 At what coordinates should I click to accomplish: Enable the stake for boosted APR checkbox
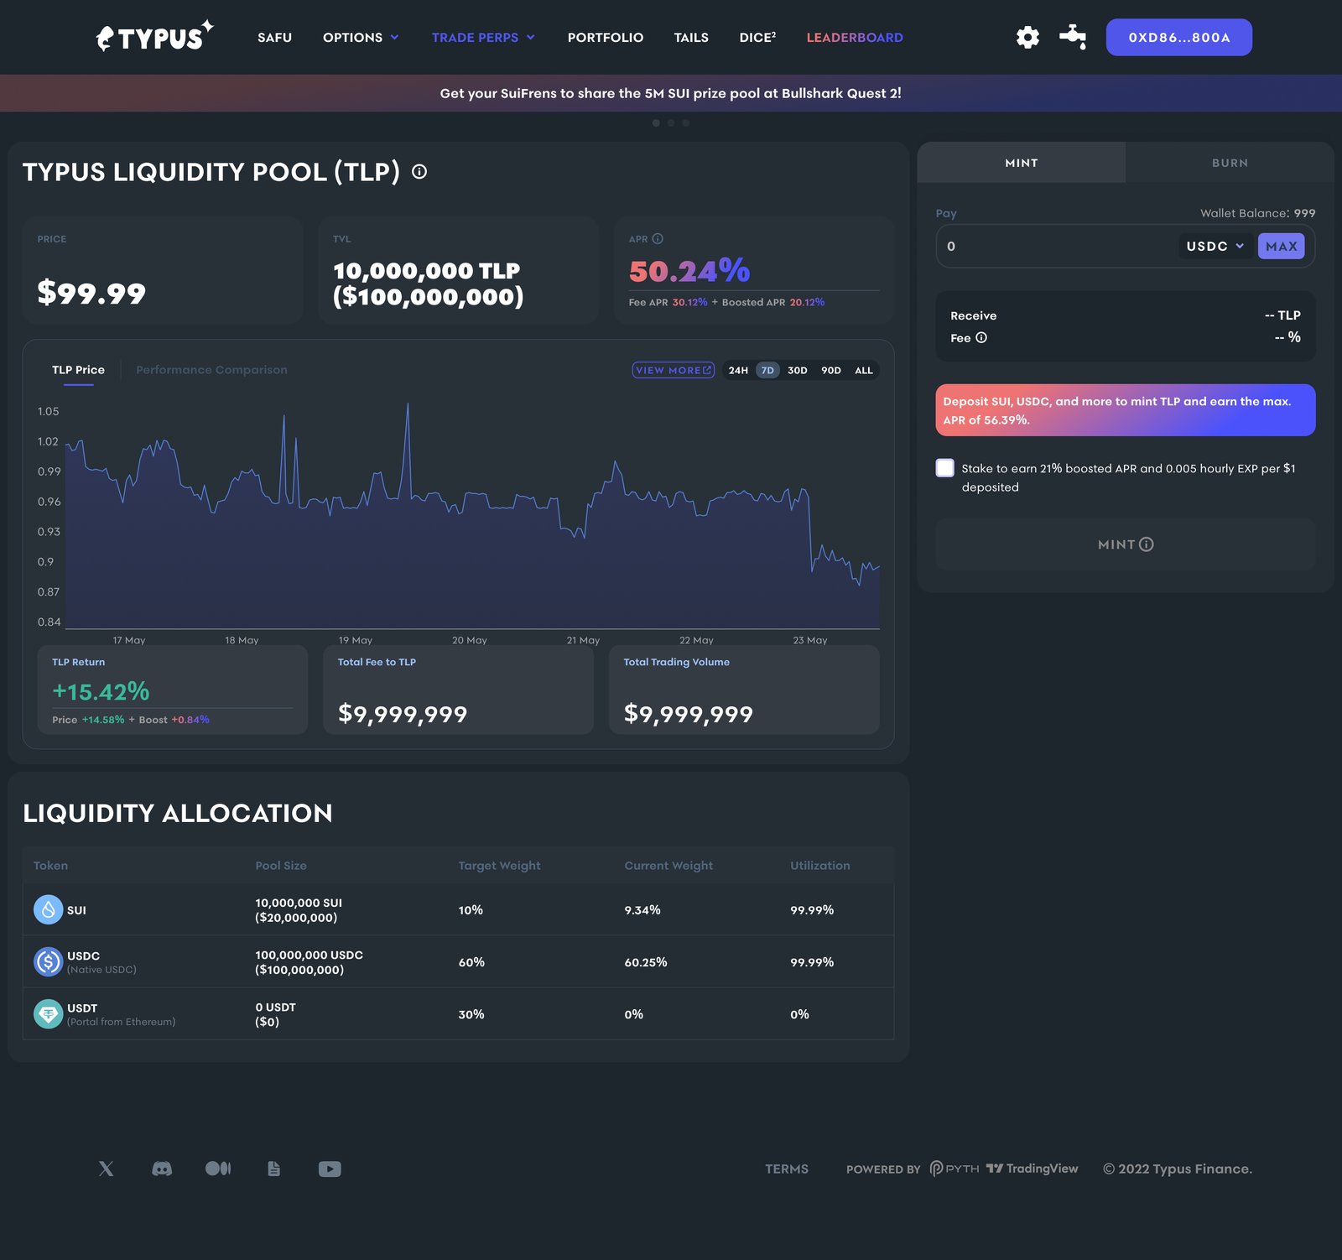coord(945,468)
